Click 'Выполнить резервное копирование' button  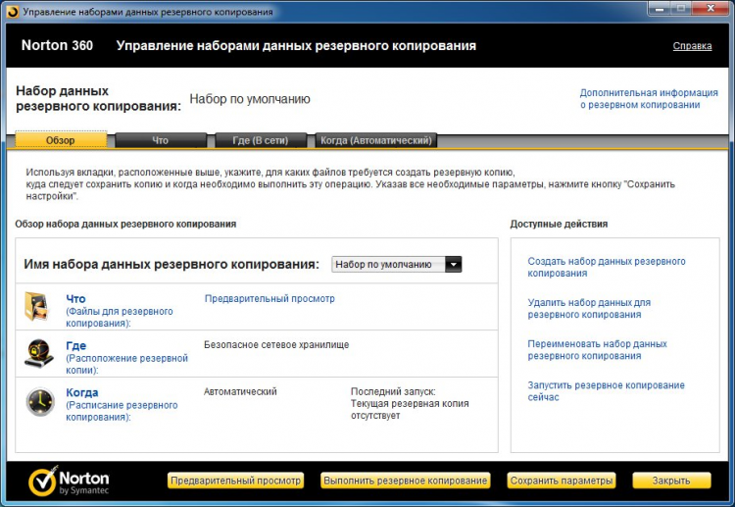click(406, 481)
